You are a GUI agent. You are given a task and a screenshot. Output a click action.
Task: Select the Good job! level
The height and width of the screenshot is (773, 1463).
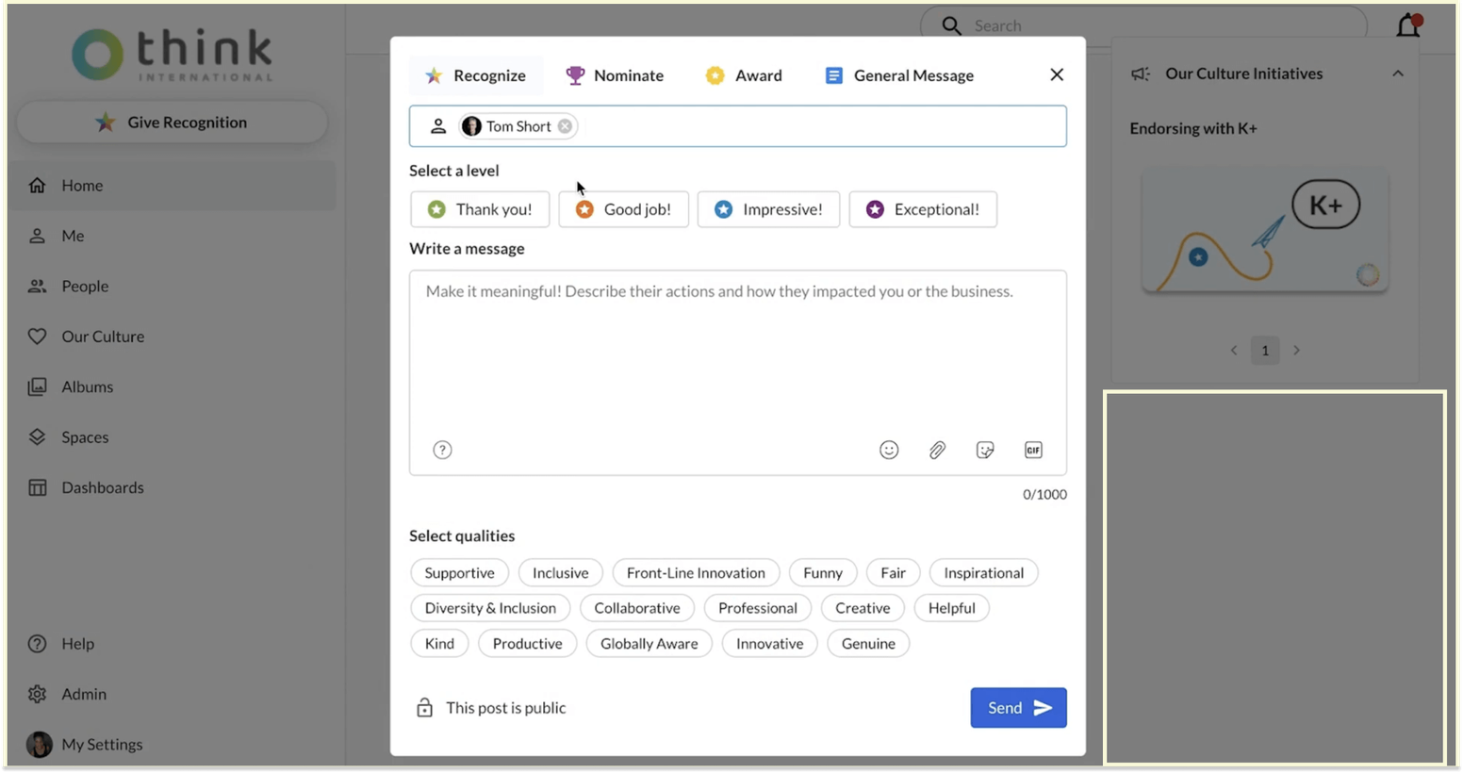[x=623, y=209]
